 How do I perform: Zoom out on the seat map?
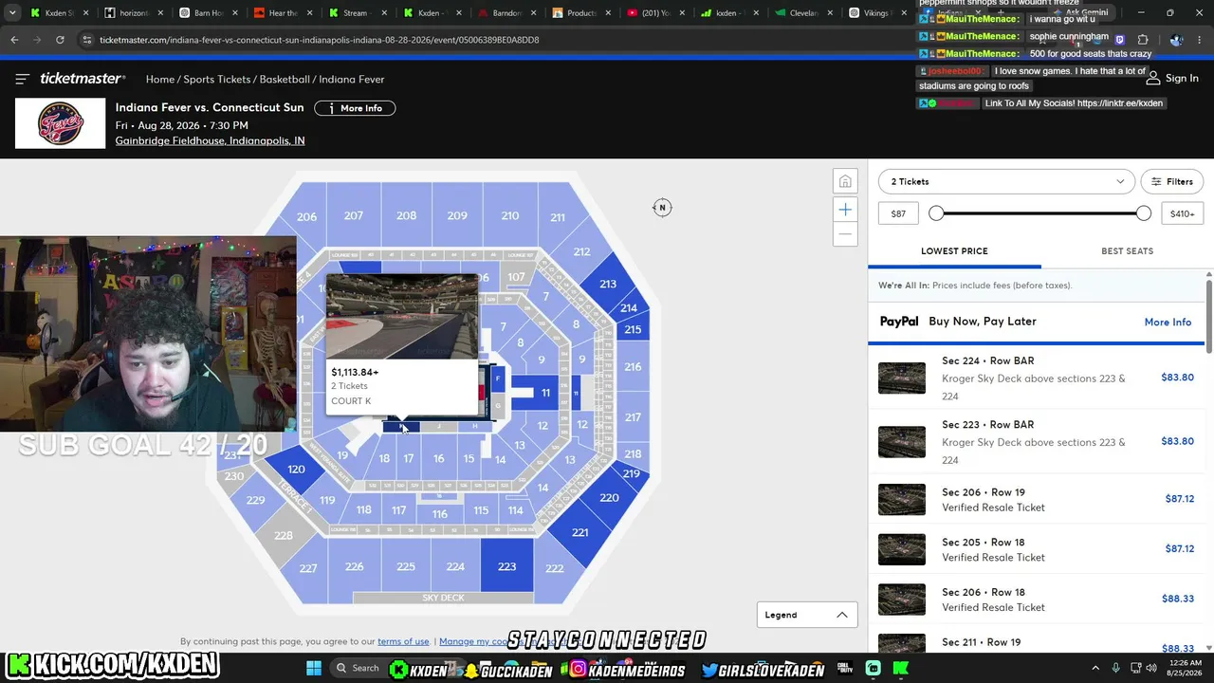click(x=845, y=233)
